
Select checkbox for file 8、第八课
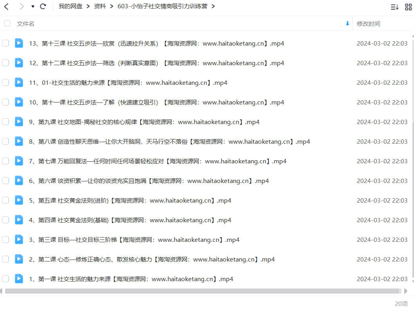(x=5, y=141)
